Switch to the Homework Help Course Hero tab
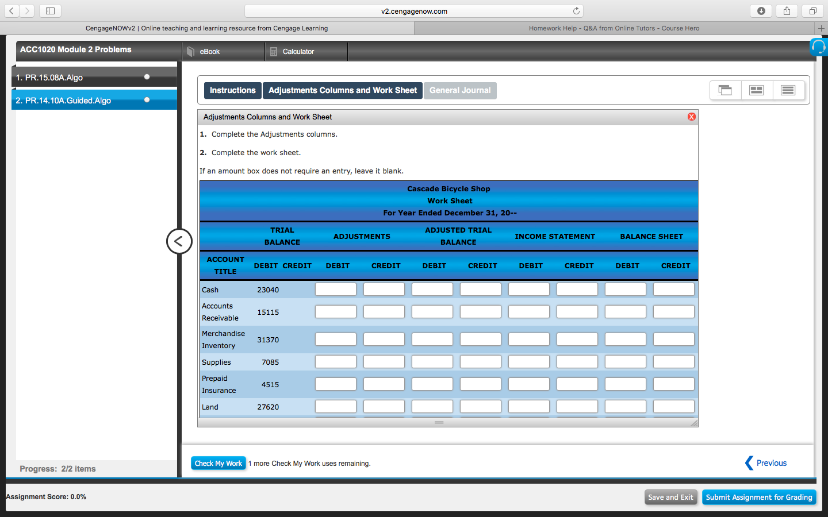The width and height of the screenshot is (828, 517). click(x=614, y=28)
